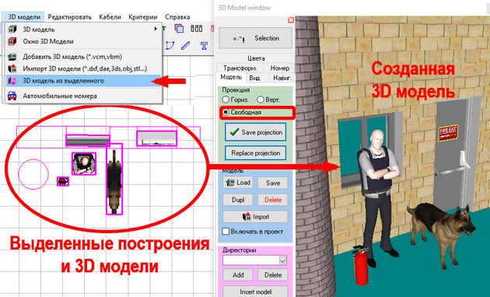490x297 pixels.
Task: Close the 3D model side panel
Action: pyautogui.click(x=291, y=20)
